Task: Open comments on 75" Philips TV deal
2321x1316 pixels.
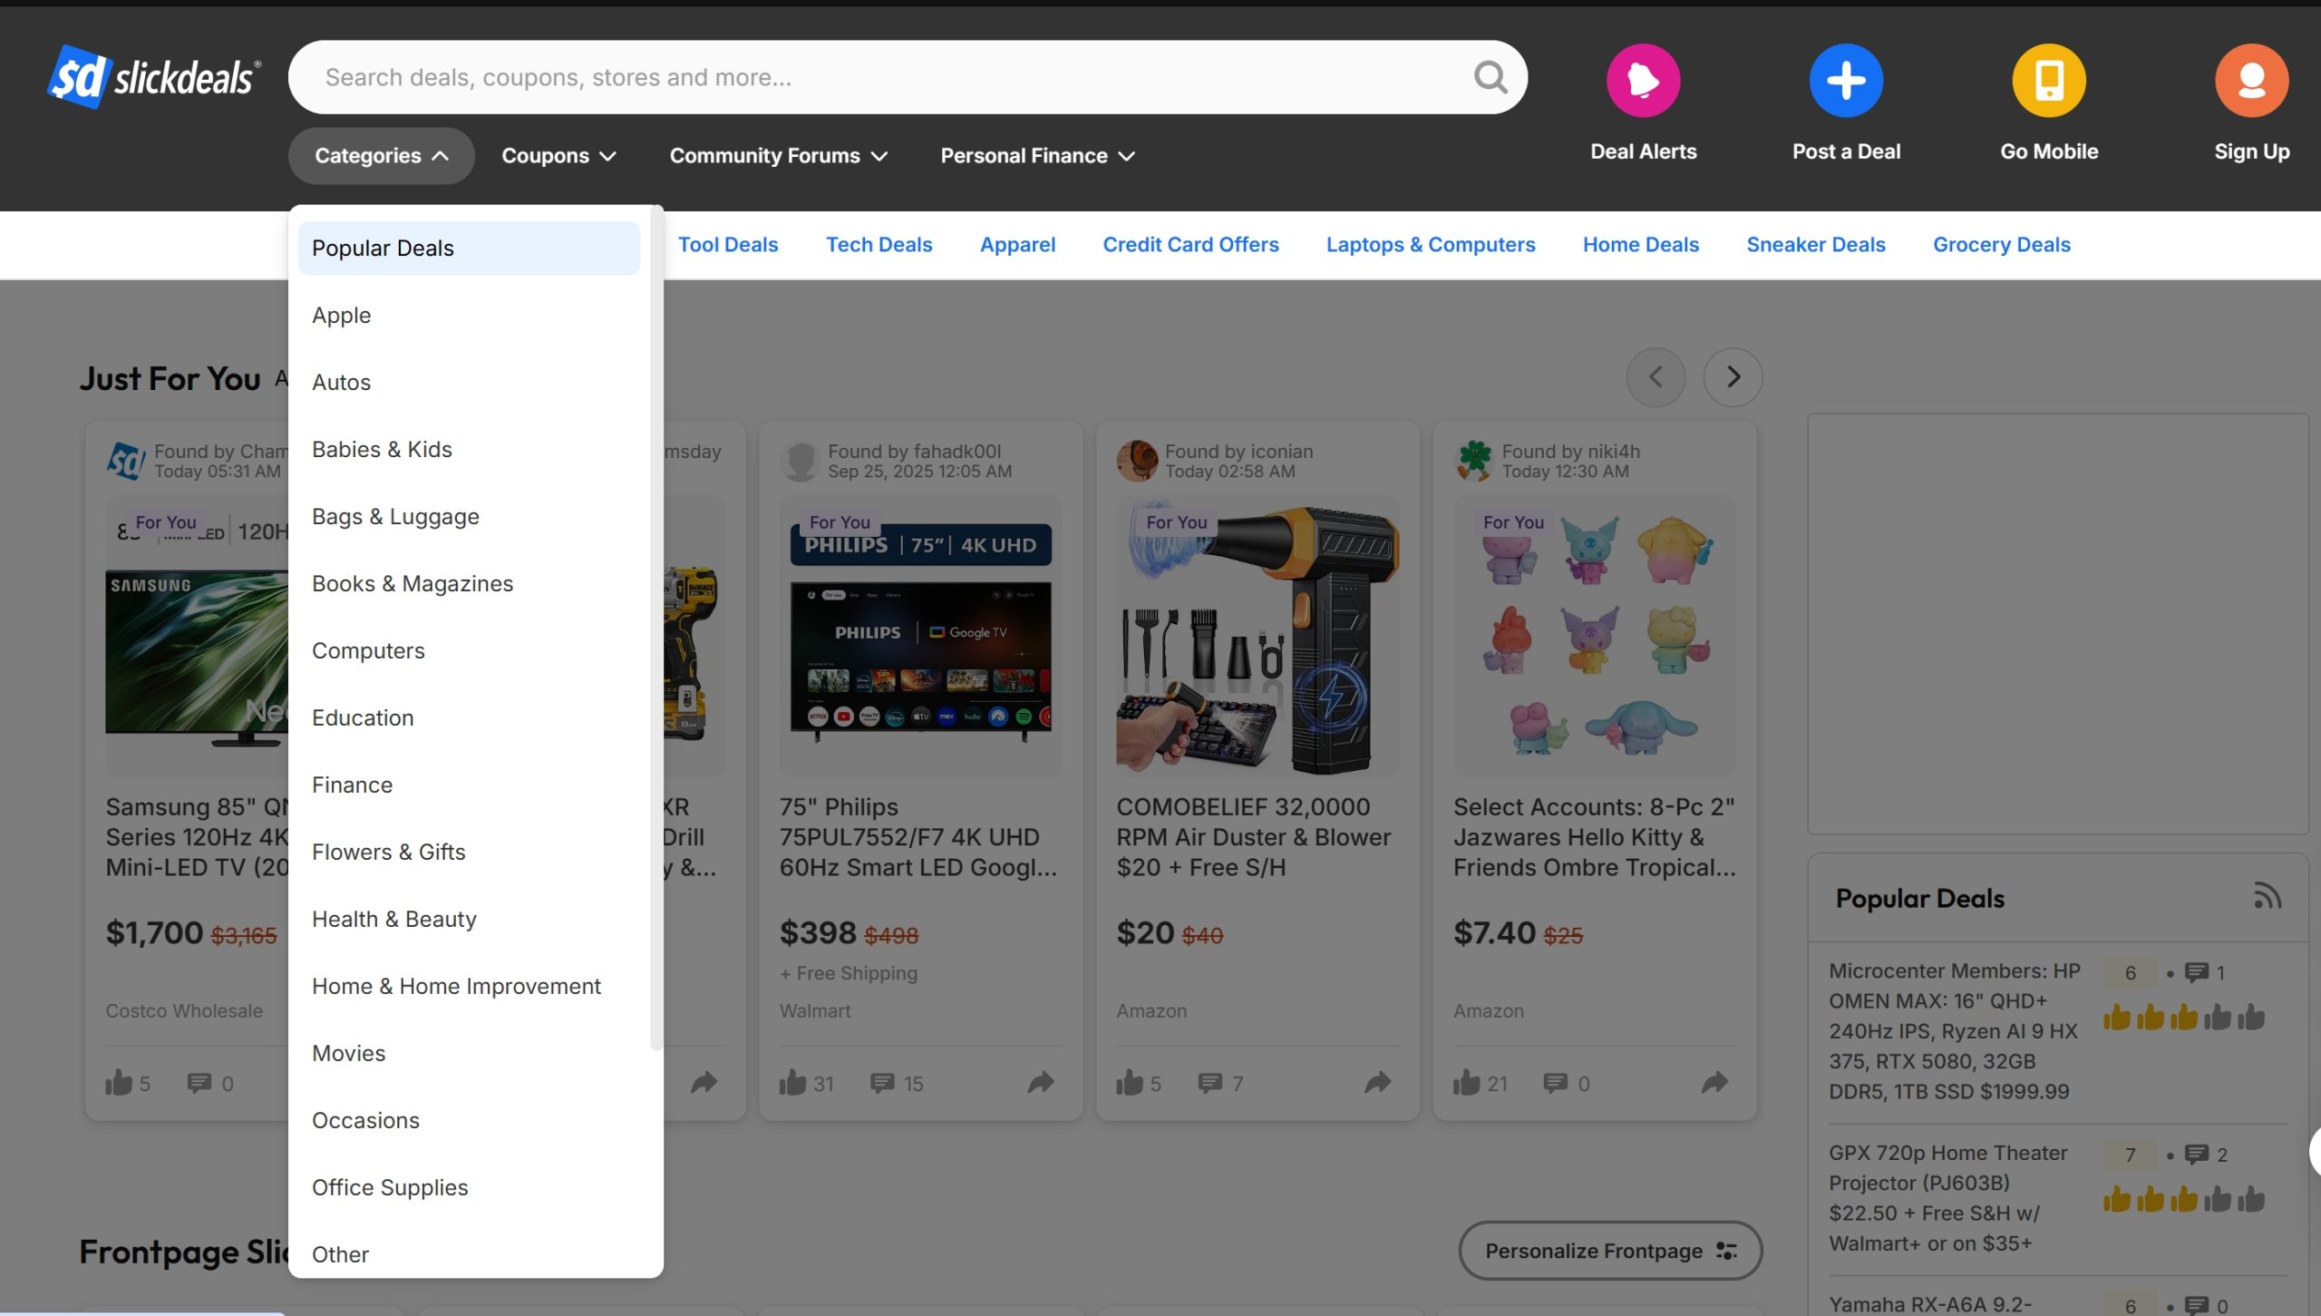Action: click(x=882, y=1083)
